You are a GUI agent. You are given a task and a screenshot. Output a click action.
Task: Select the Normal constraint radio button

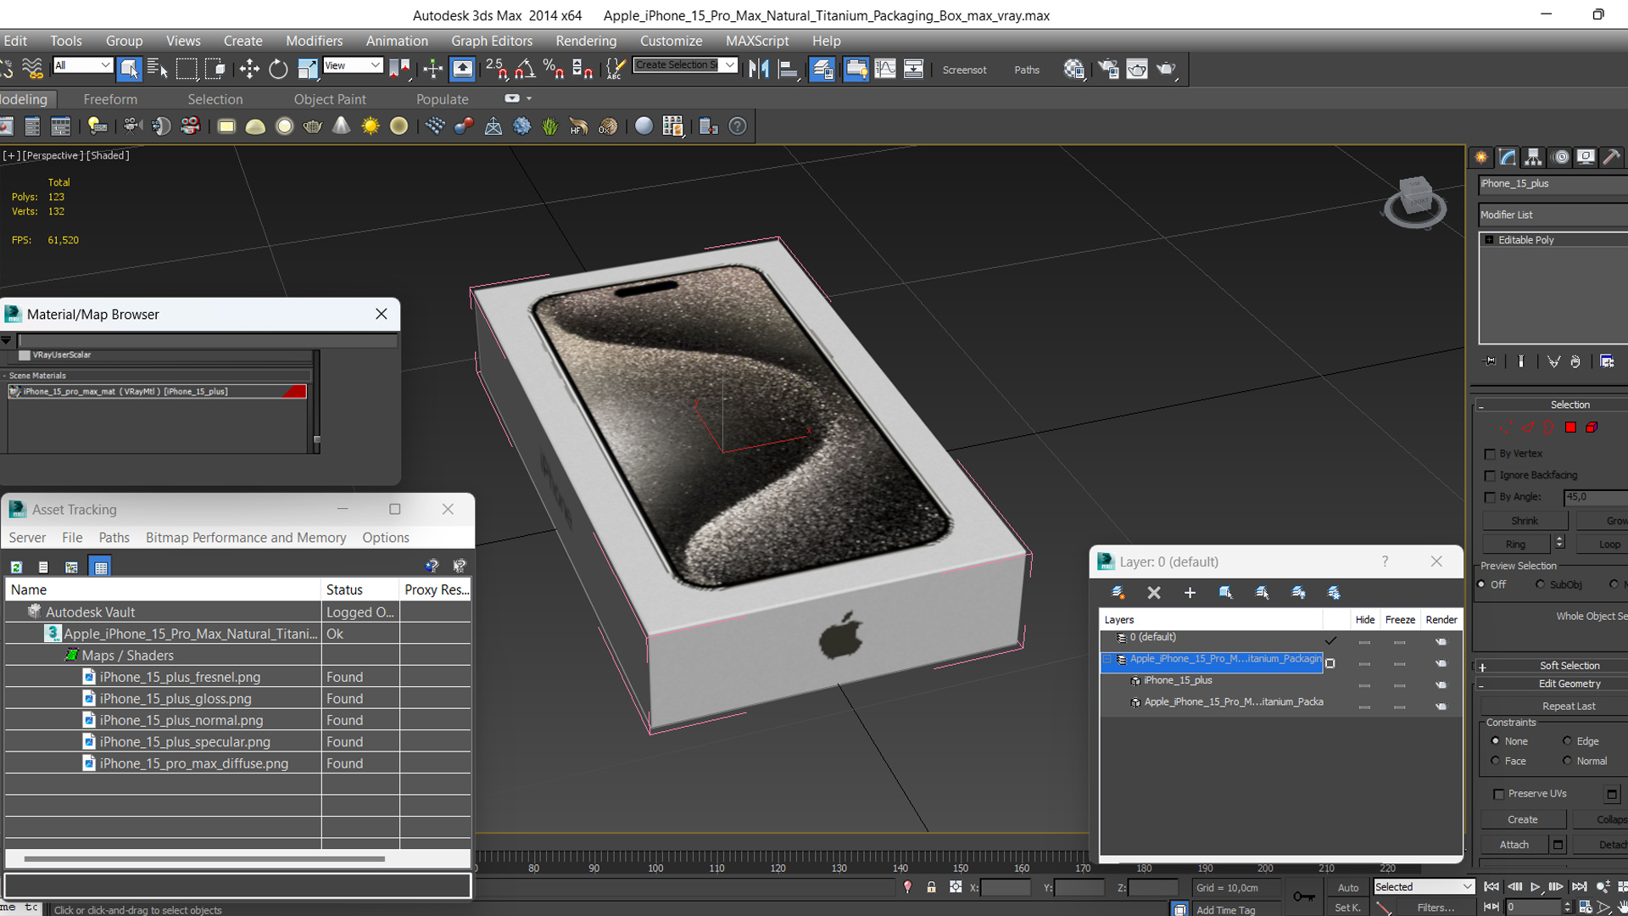[x=1567, y=761]
